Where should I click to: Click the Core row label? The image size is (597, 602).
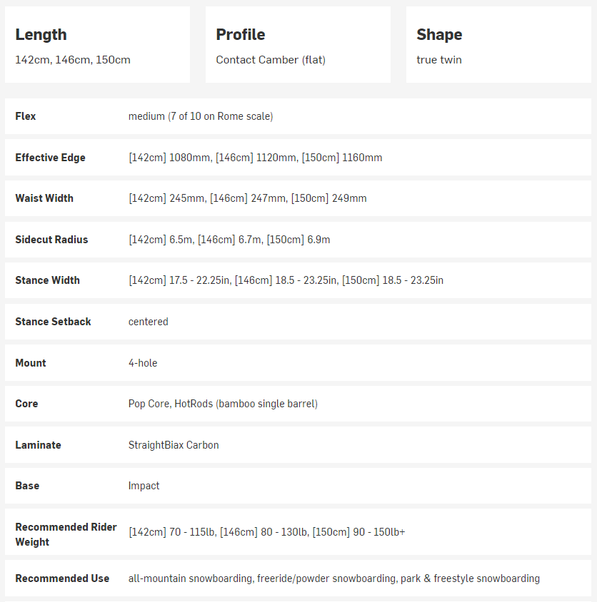coord(26,404)
